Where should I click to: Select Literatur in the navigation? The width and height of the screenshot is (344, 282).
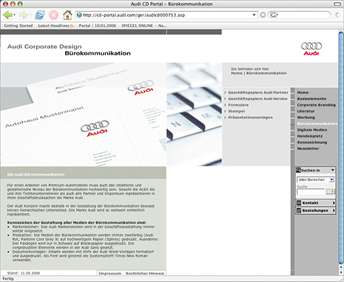coord(306,111)
